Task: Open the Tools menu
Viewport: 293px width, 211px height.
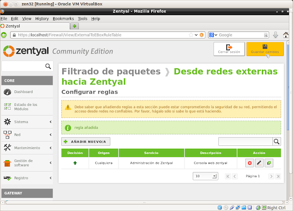Action: point(82,19)
